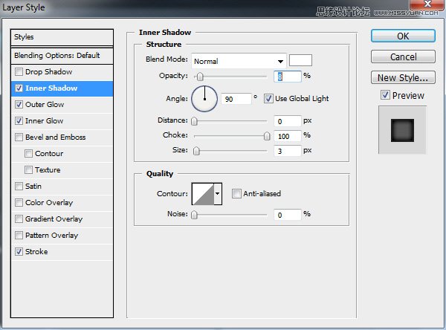Screen dimensions: 446x330
Task: Open the Gradient Overlay settings label
Action: pos(54,219)
